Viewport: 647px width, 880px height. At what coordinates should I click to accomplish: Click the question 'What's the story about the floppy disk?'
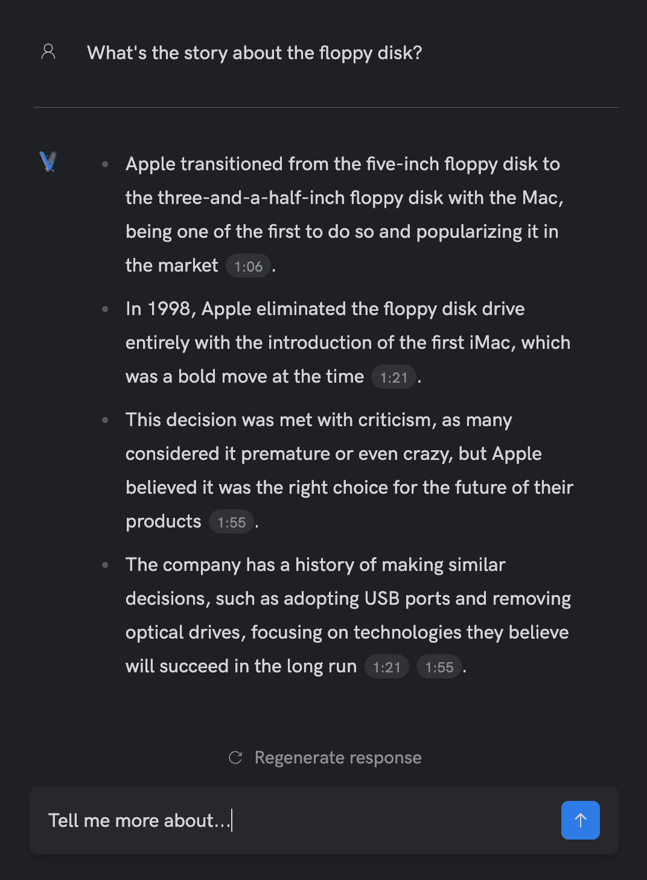254,53
